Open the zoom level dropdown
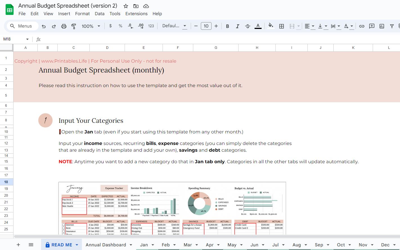400x250 pixels. (x=91, y=26)
